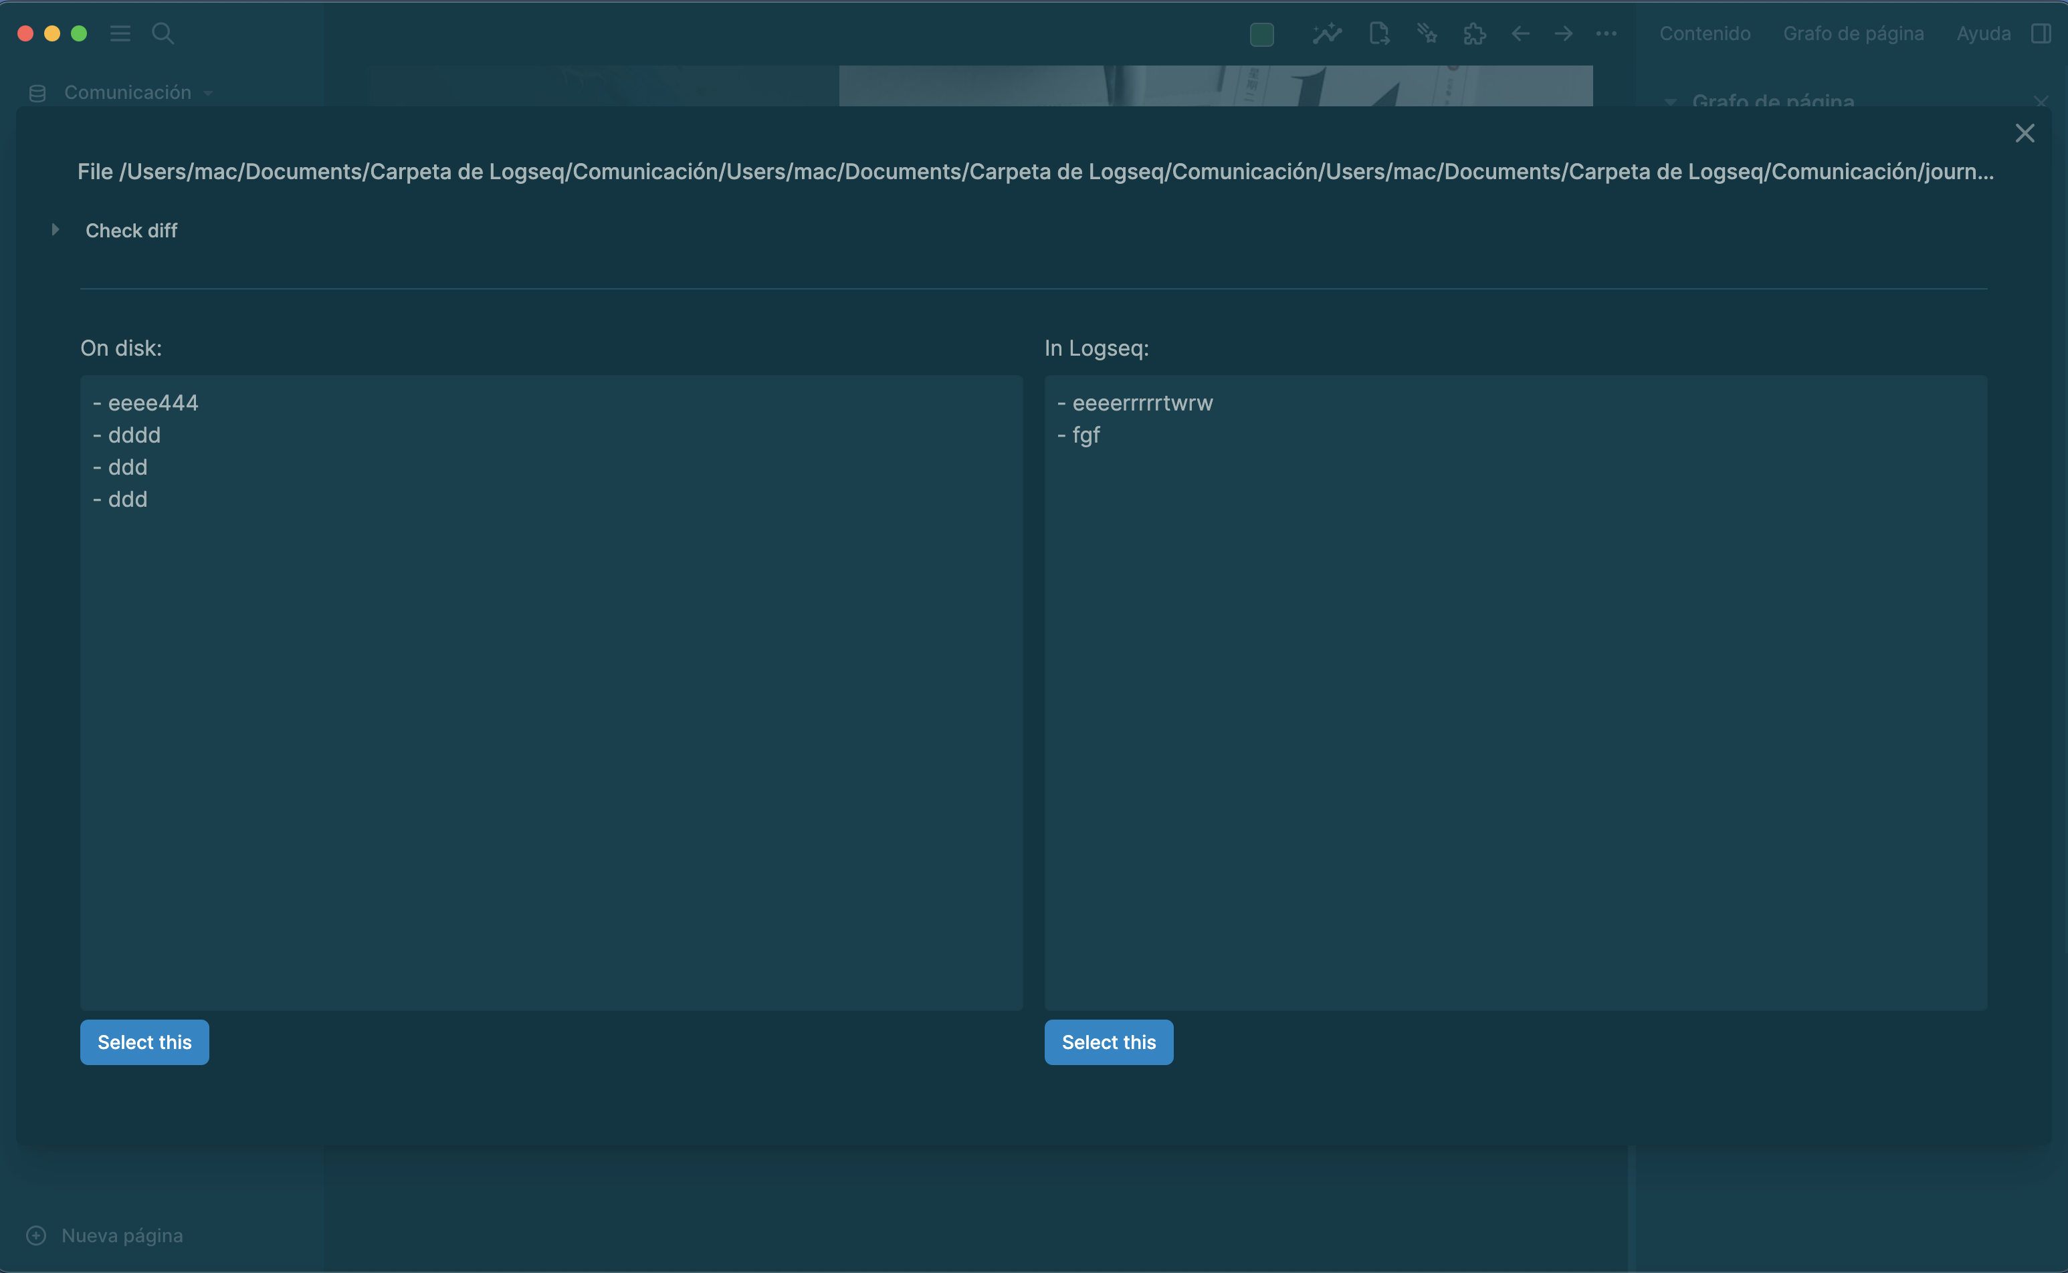
Task: Click the In Logseq content area
Action: click(1516, 692)
